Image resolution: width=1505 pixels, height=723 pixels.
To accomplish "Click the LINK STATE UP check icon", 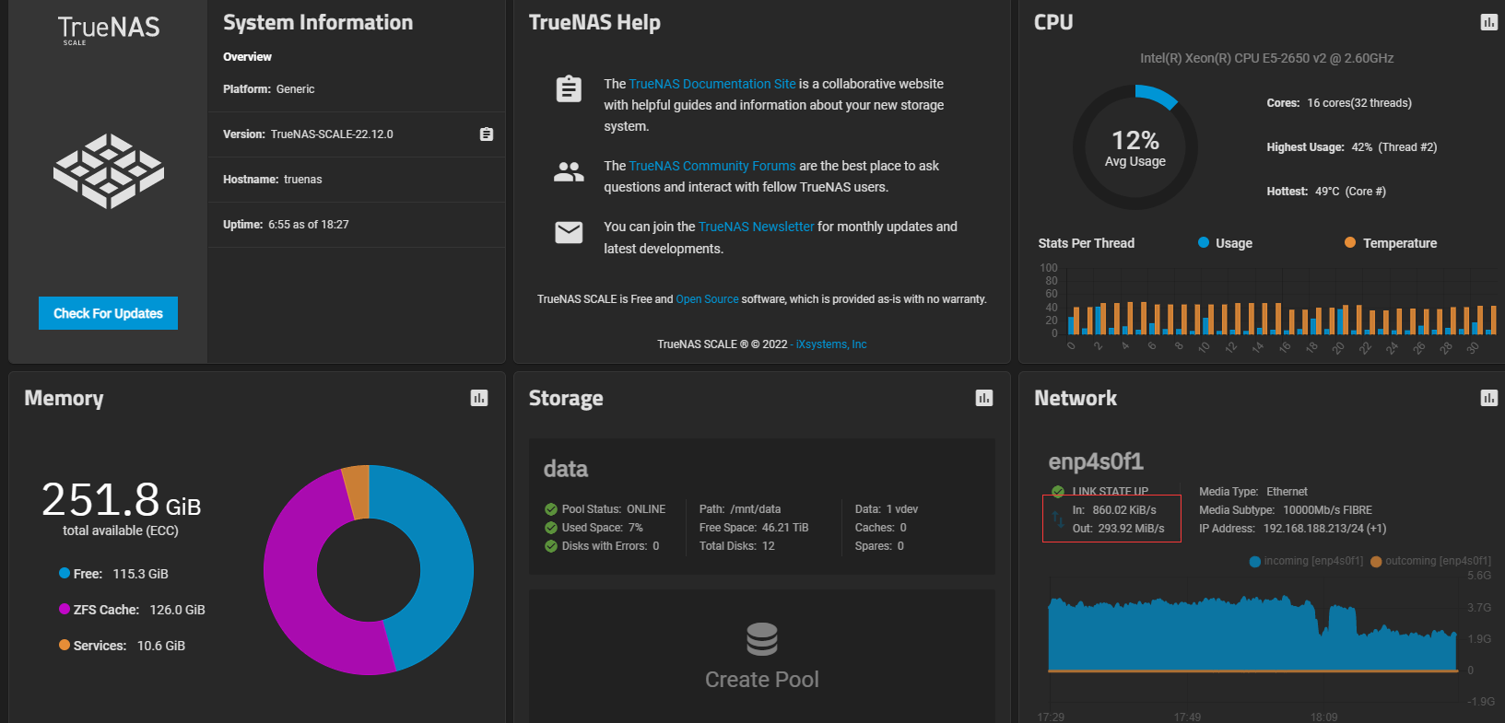I will tap(1058, 492).
